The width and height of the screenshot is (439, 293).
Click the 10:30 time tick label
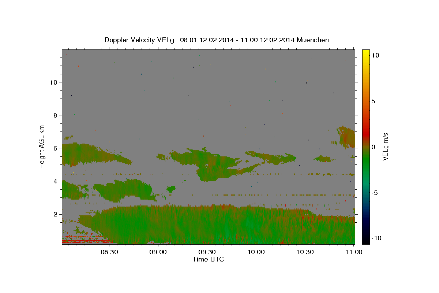(x=305, y=252)
